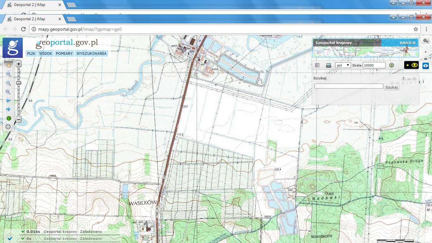Click the browser back arrow
432x243 pixels.
[5, 29]
